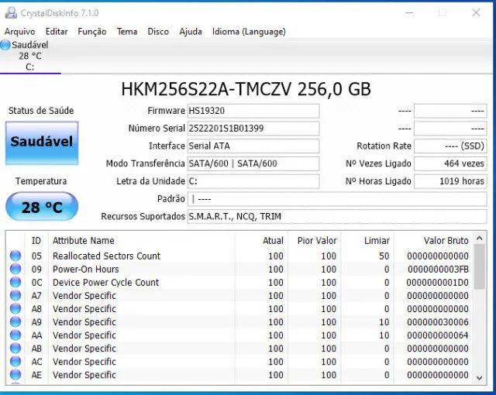496x395 pixels.
Task: Click the Limiar column header
Action: 367,241
